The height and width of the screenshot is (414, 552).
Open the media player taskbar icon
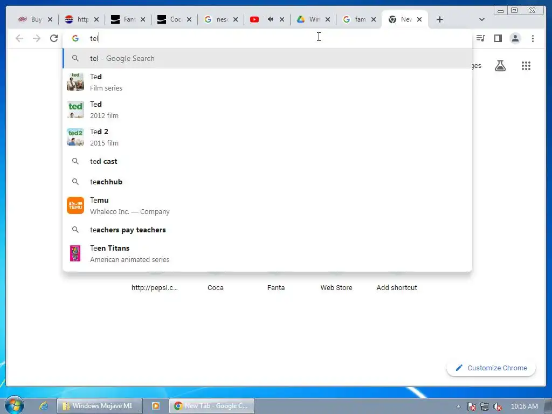(156, 406)
